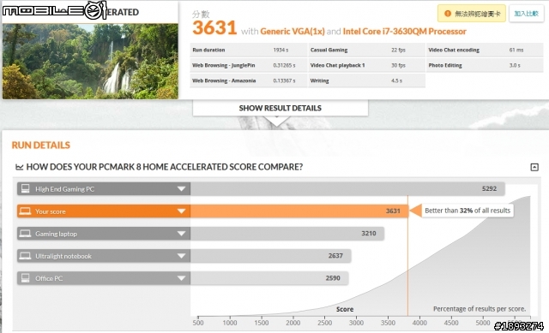Screen dimensions: 549x333
Task: Click the Video Chat encoding row
Action: pyautogui.click(x=485, y=50)
